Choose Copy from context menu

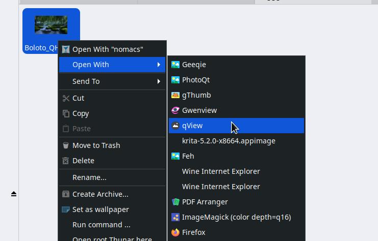tap(112, 113)
